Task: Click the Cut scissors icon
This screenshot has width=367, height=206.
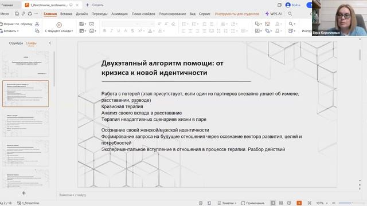Action: click(x=37, y=24)
